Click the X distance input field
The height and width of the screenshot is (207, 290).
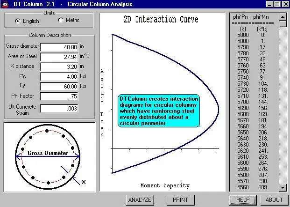pyautogui.click(x=59, y=67)
